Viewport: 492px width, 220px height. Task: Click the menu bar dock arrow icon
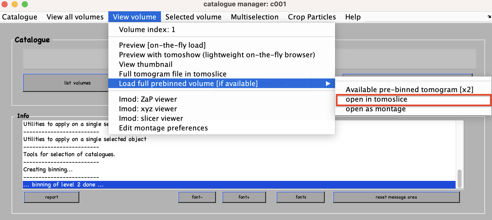pos(489,17)
